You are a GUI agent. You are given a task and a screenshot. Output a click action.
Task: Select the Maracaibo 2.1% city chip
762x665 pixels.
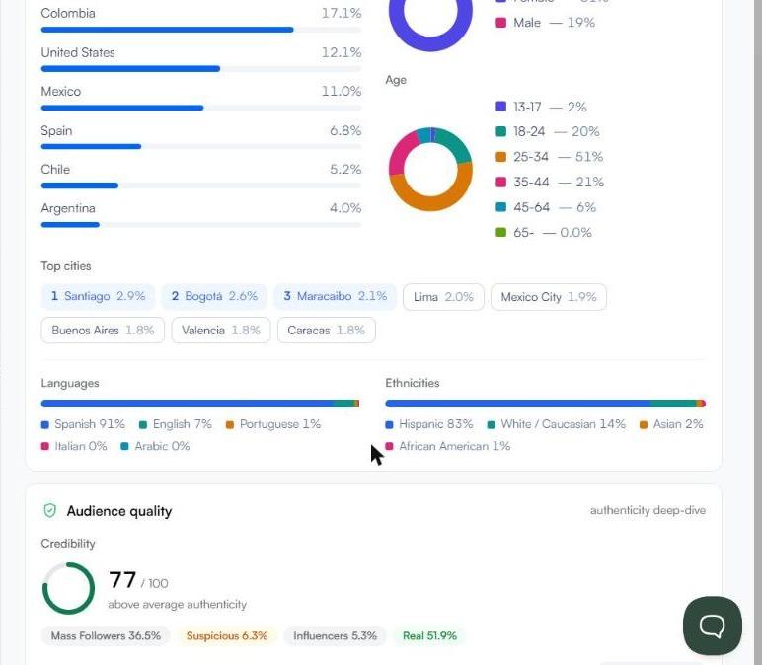(x=336, y=296)
